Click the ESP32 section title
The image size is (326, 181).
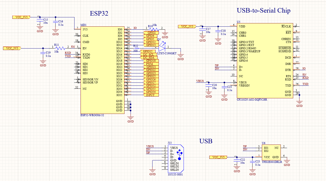(x=99, y=13)
